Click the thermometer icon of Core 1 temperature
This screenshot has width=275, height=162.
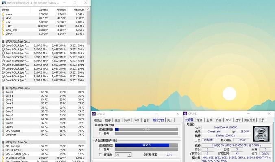[x=3, y=96]
